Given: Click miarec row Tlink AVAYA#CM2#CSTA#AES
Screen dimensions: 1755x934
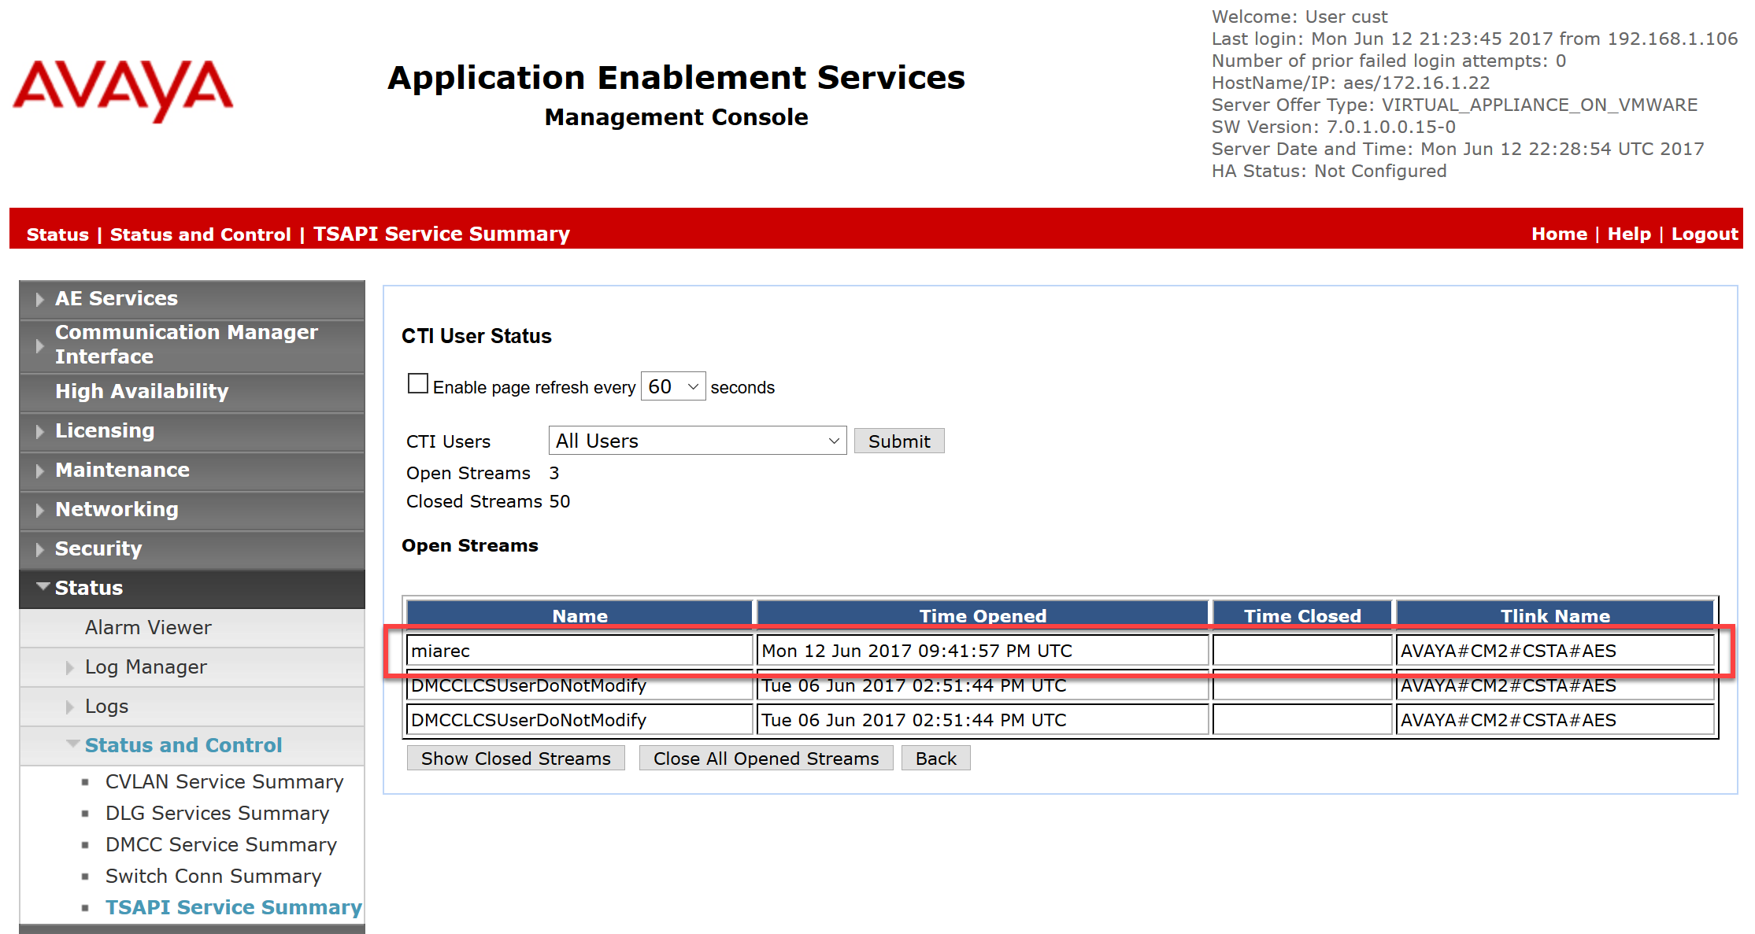Looking at the screenshot, I should pyautogui.click(x=1555, y=651).
